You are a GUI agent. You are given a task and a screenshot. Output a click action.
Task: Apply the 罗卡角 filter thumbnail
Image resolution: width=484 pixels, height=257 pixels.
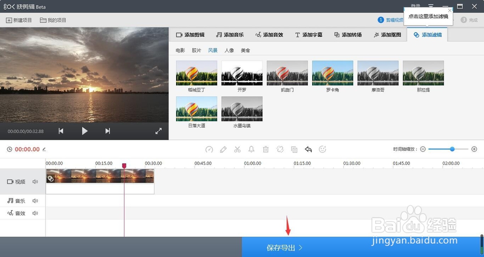[x=333, y=73]
